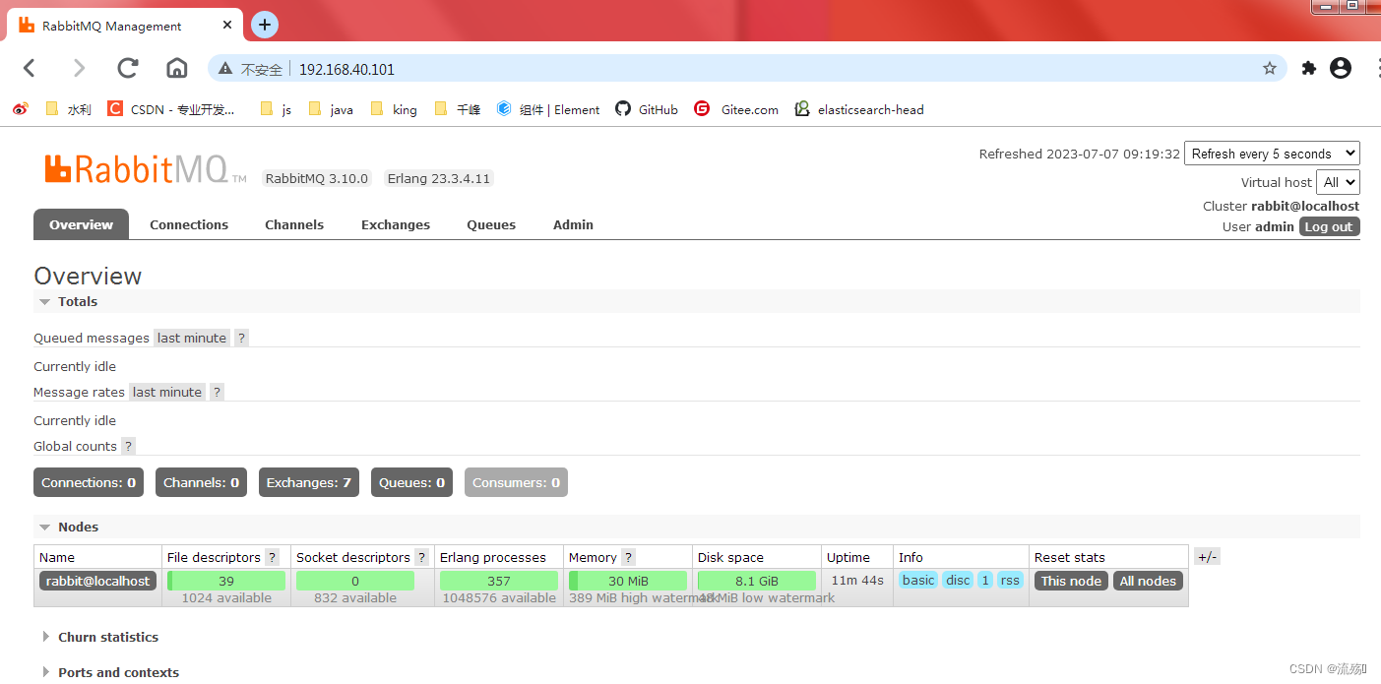1381x684 pixels.
Task: Open the GitHub bookmark
Action: point(647,109)
